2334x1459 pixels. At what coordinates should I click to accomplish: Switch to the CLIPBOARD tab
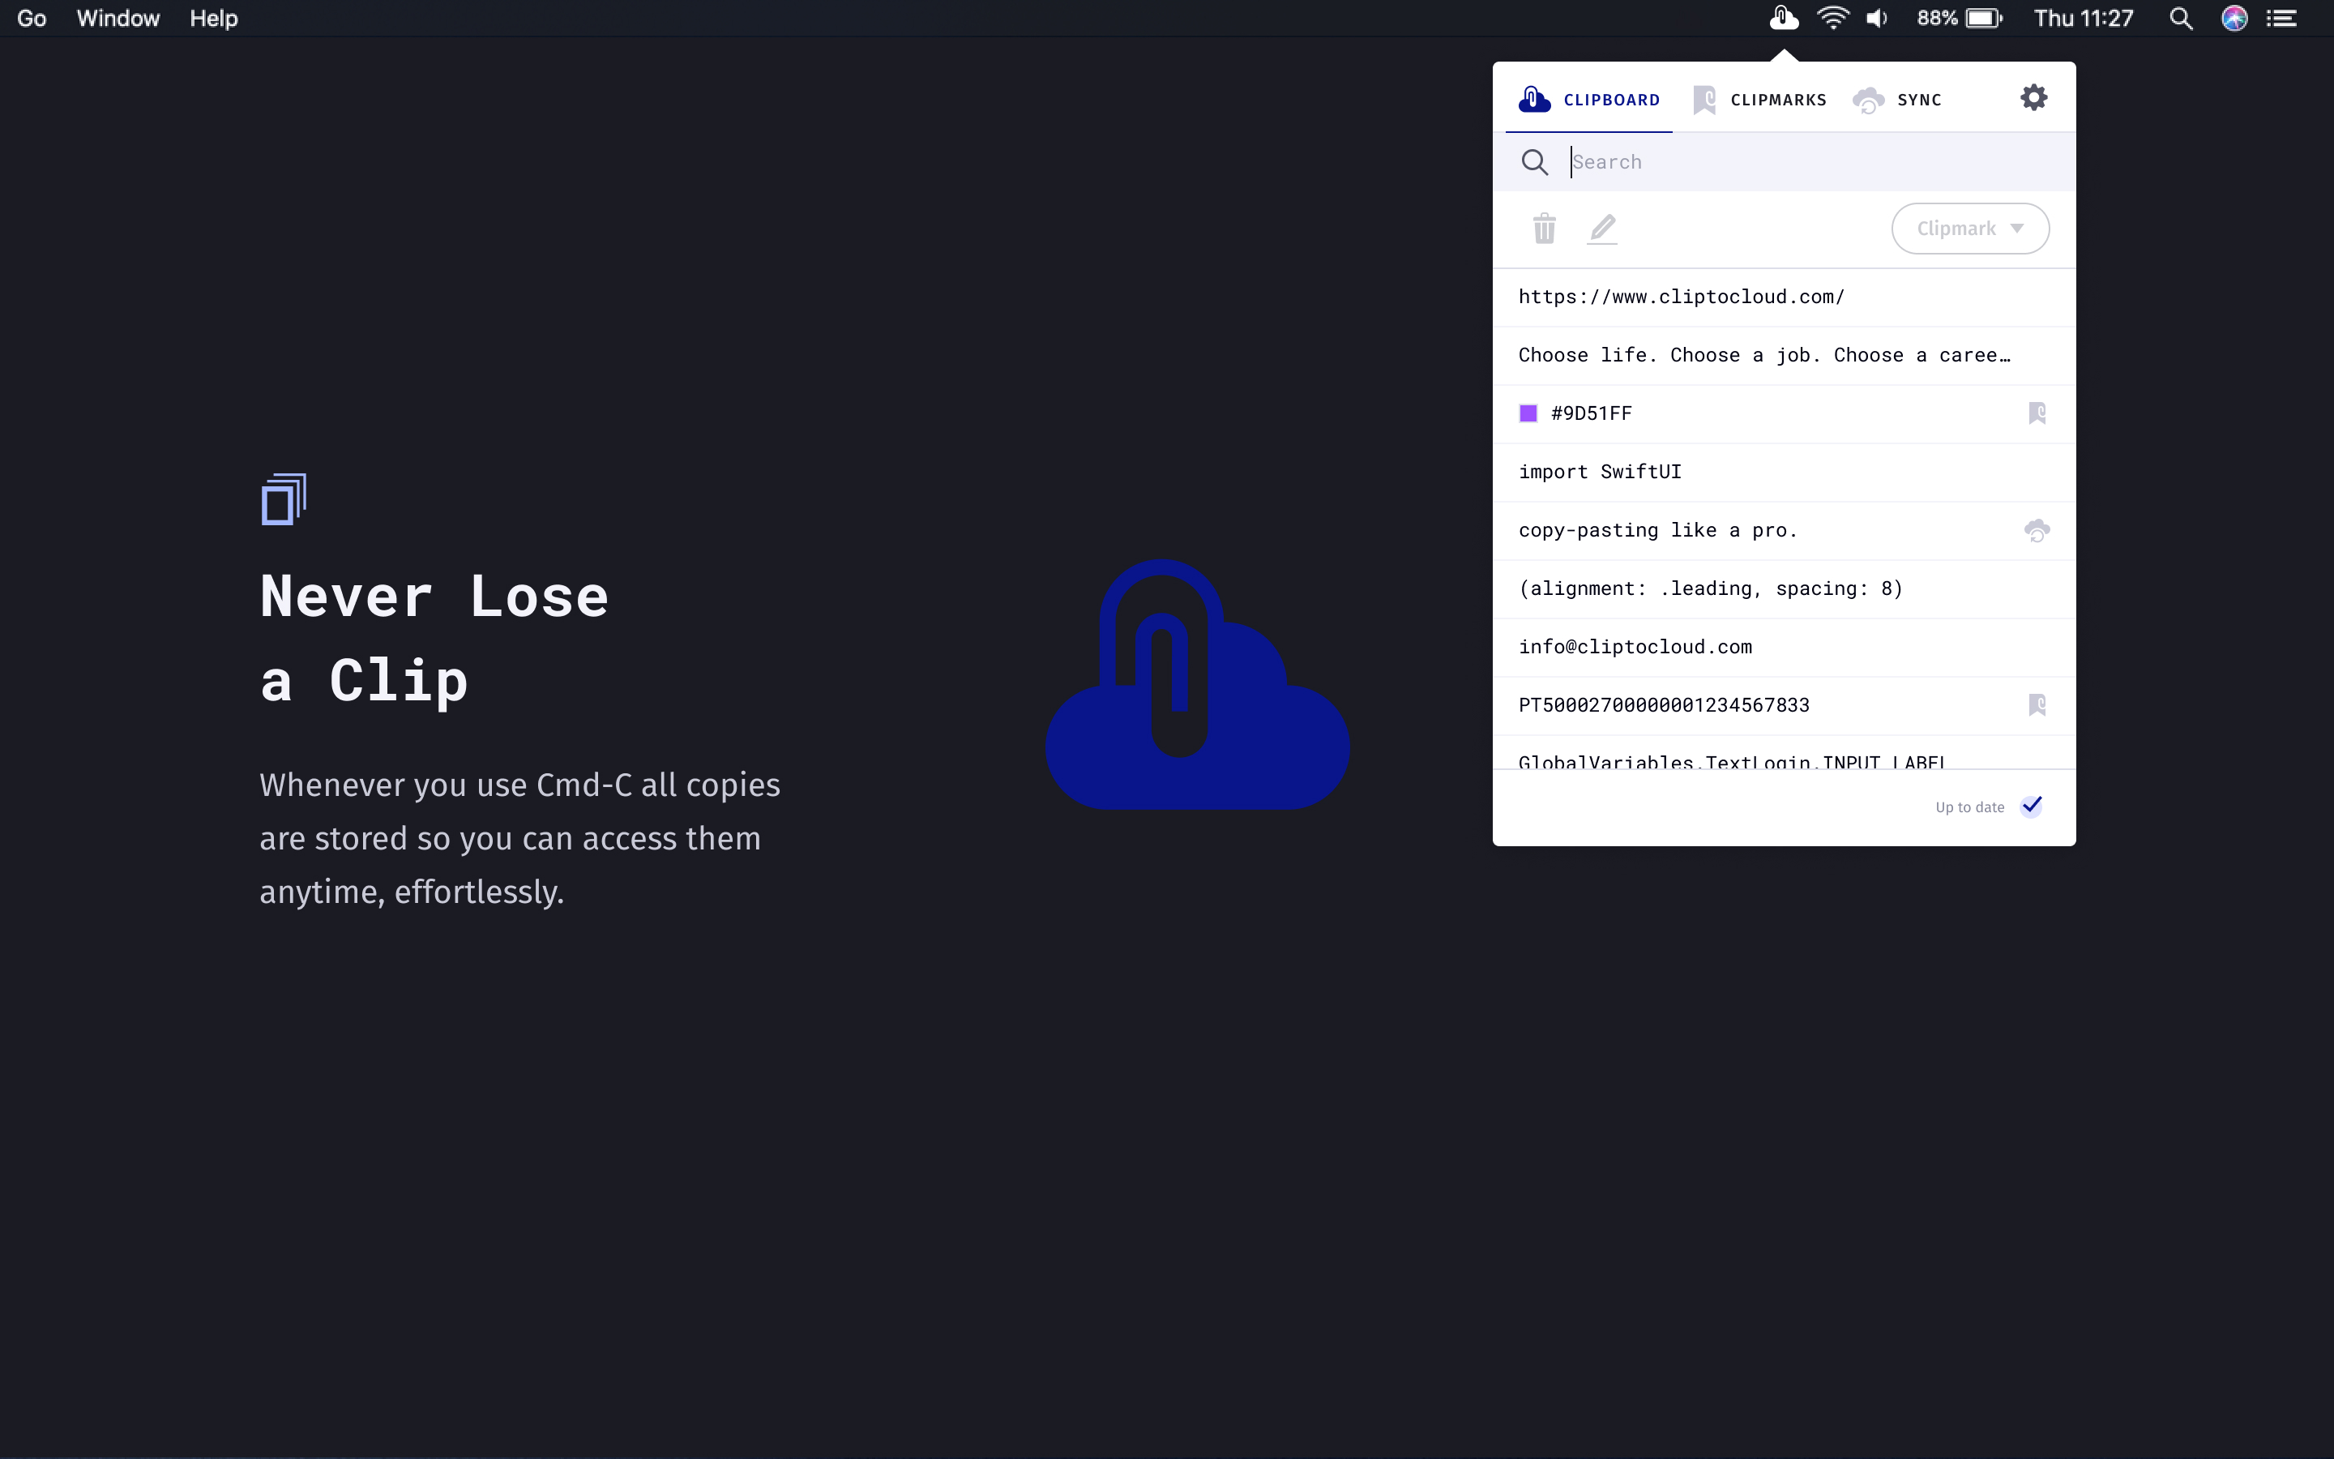tap(1588, 100)
